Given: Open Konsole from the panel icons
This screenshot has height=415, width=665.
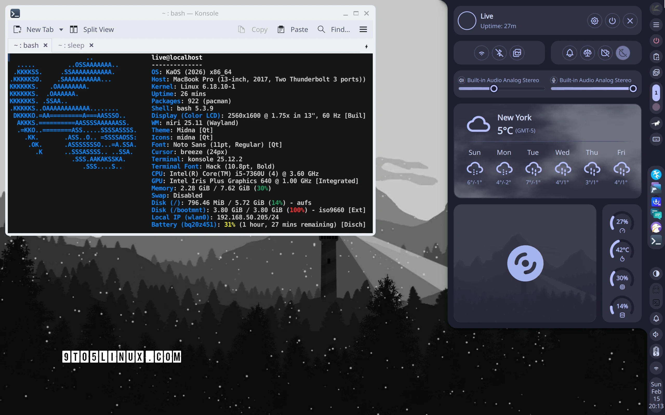Looking at the screenshot, I should click(656, 240).
